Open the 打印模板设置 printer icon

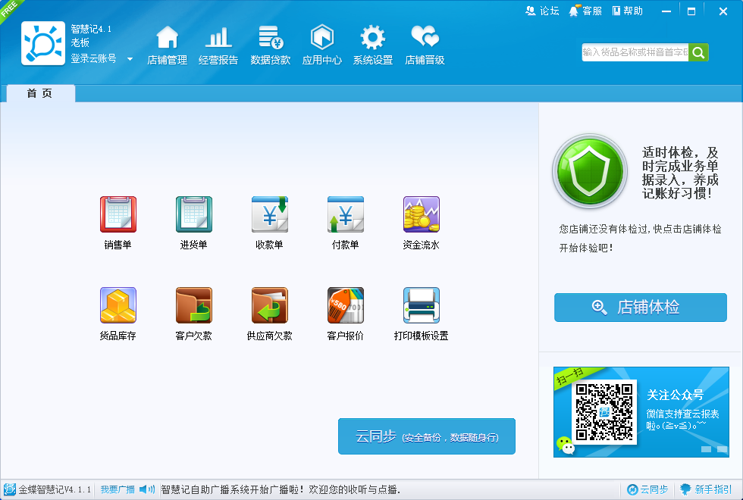422,305
